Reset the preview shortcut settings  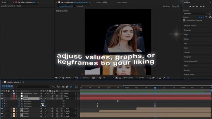pos(210,14)
